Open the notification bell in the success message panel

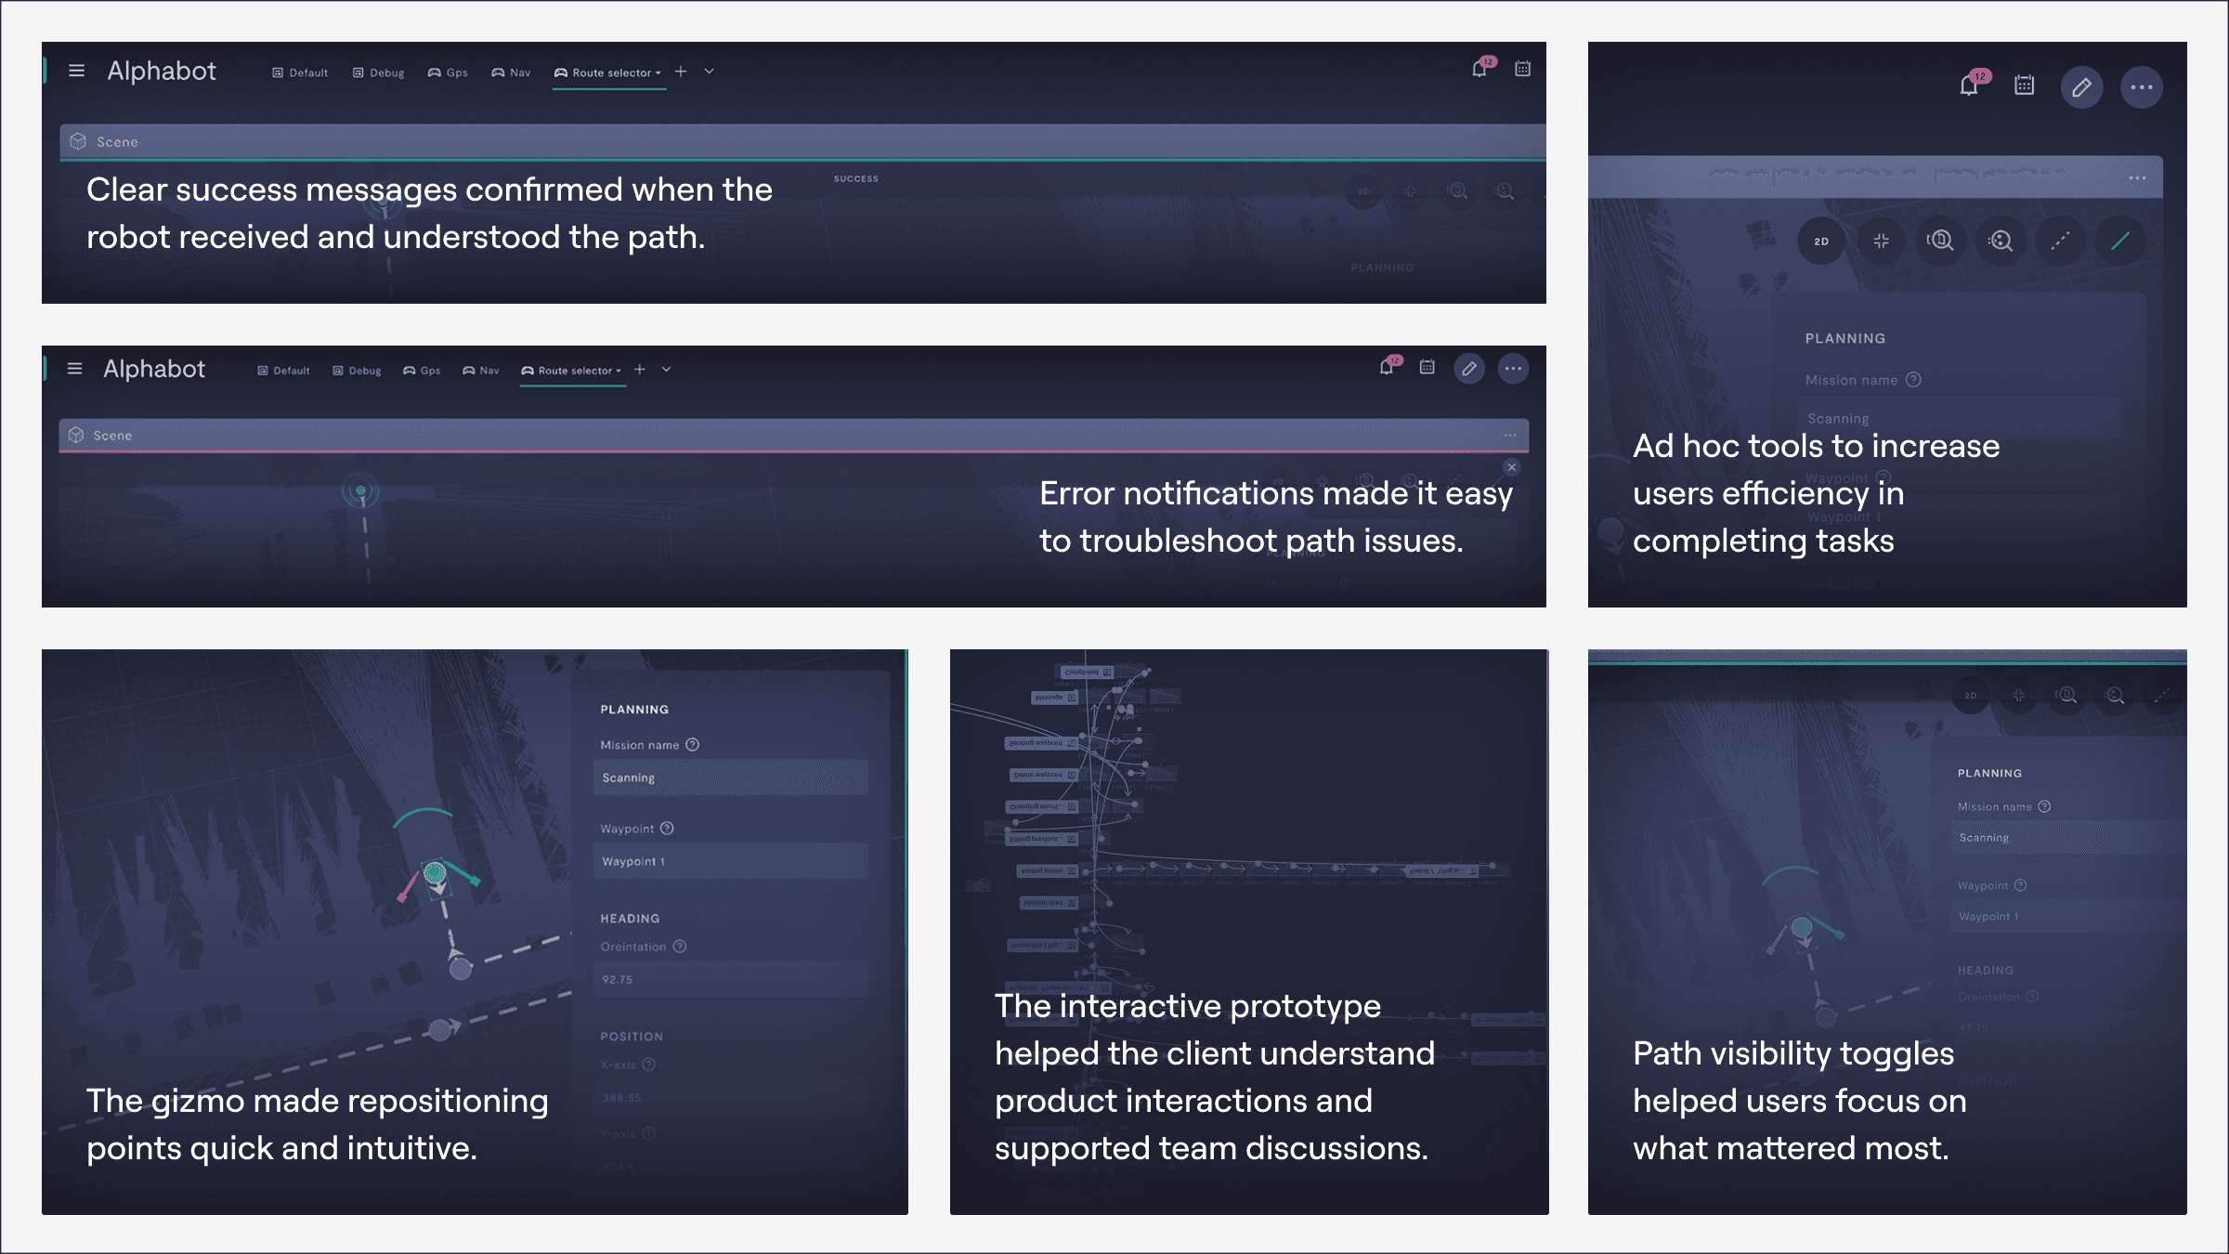click(x=1479, y=69)
